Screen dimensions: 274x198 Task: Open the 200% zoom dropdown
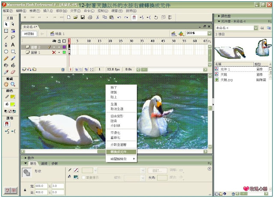[x=209, y=33]
